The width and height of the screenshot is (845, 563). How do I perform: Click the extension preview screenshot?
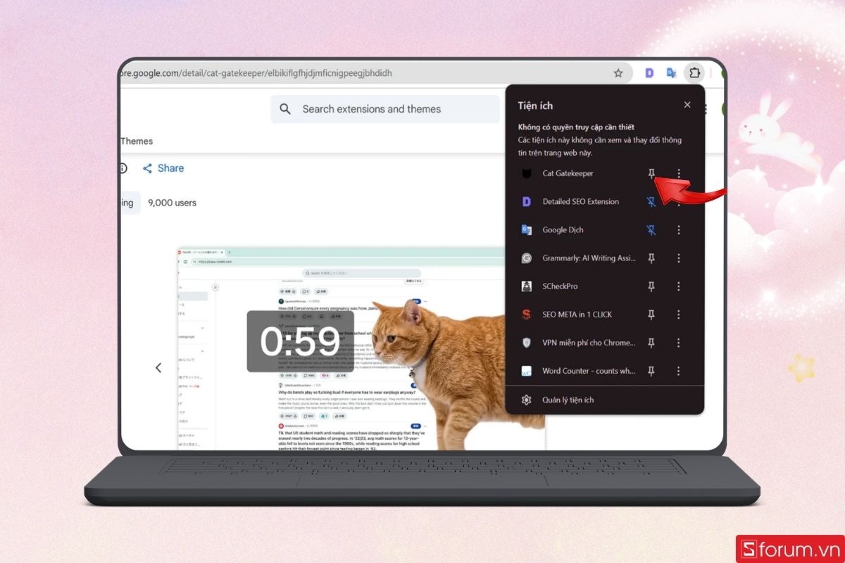tap(361, 348)
